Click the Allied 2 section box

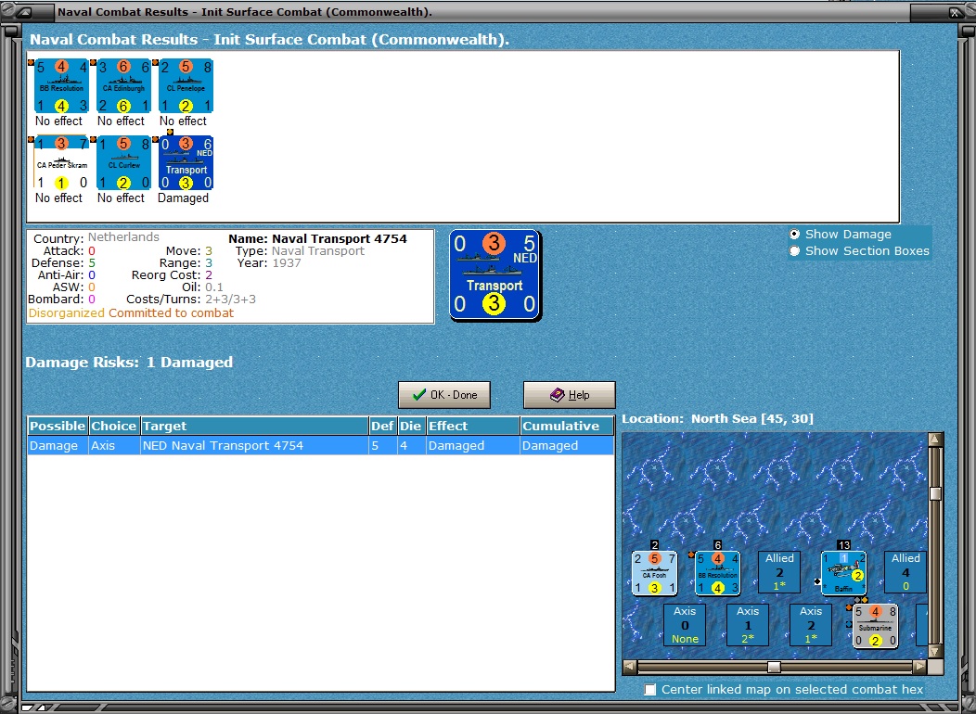pyautogui.click(x=779, y=571)
